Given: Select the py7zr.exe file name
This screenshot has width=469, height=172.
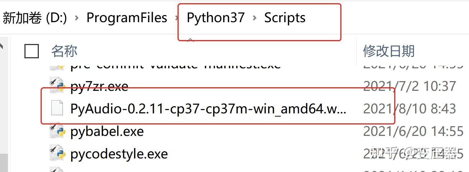Looking at the screenshot, I should tap(99, 86).
